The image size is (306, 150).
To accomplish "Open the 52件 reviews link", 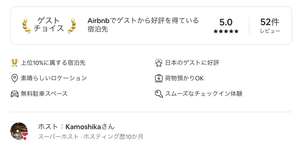I will [x=270, y=25].
